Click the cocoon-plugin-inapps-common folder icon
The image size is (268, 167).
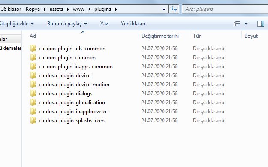33,67
